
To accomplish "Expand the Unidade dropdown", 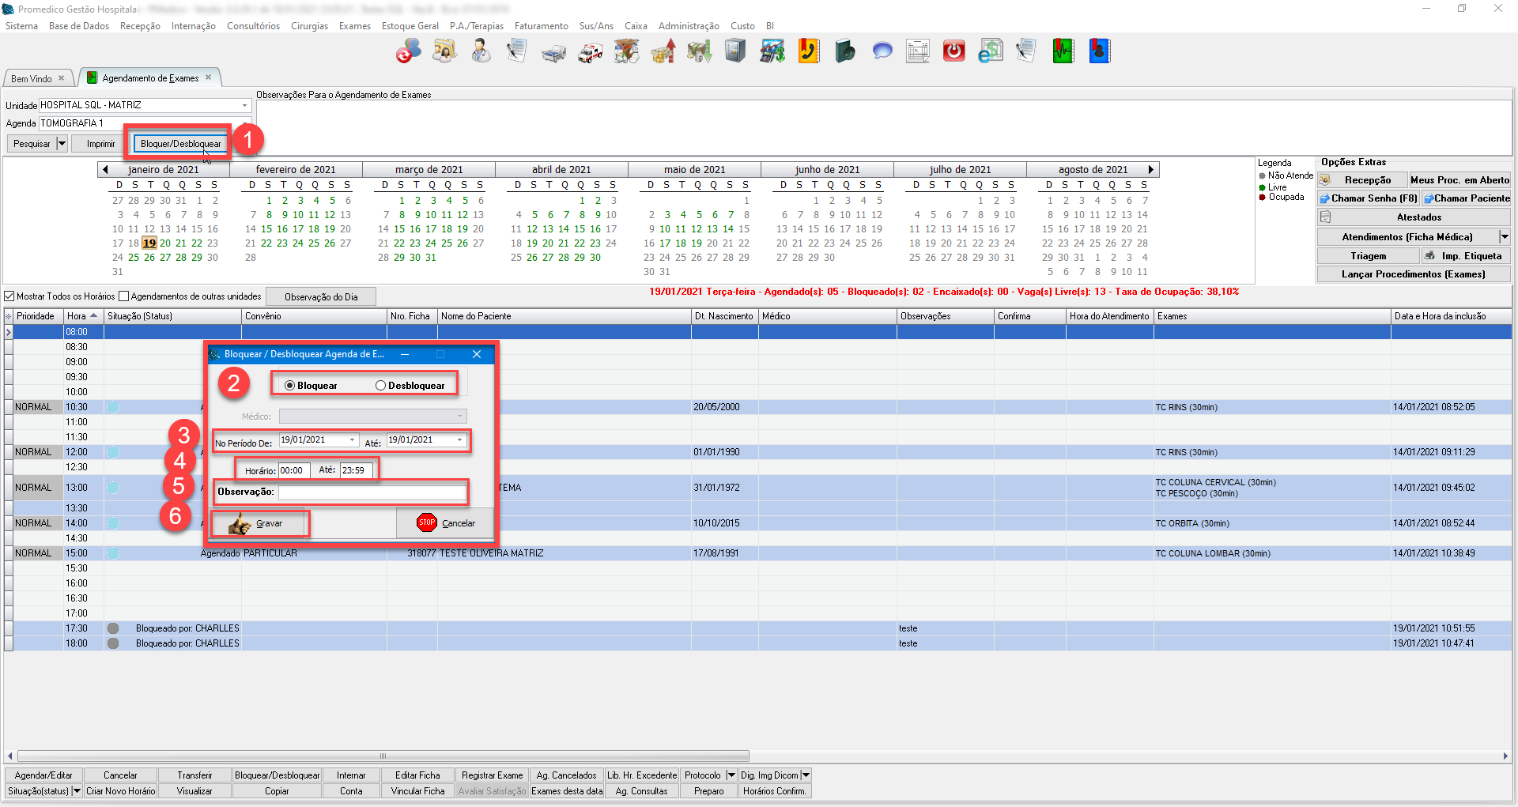I will point(244,105).
